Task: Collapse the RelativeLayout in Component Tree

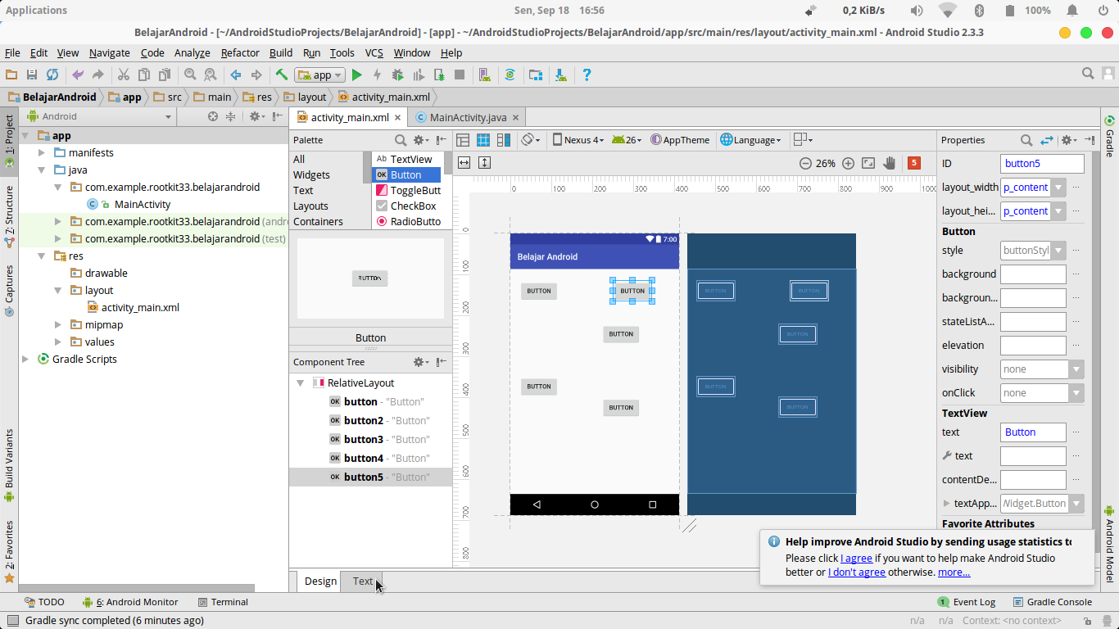Action: [300, 382]
